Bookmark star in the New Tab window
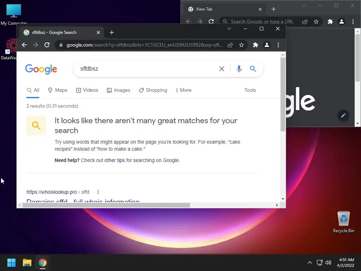361x271 pixels. click(x=316, y=22)
